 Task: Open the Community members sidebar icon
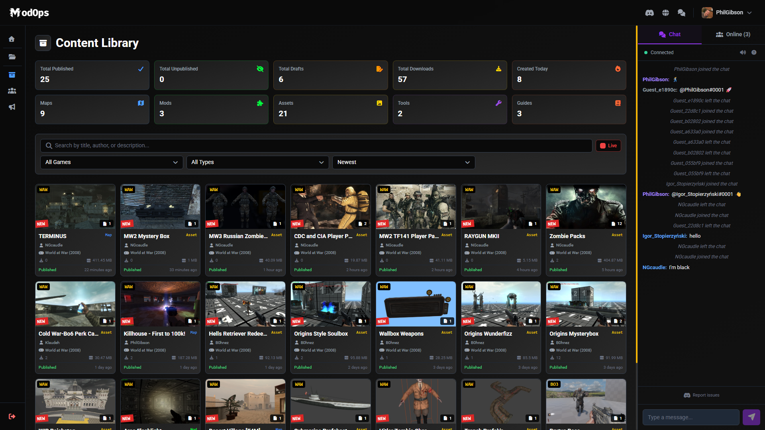tap(12, 91)
